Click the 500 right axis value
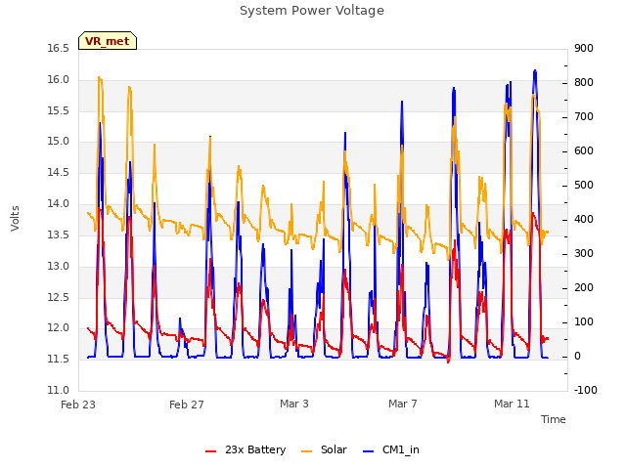The height and width of the screenshot is (469, 626). click(x=584, y=186)
